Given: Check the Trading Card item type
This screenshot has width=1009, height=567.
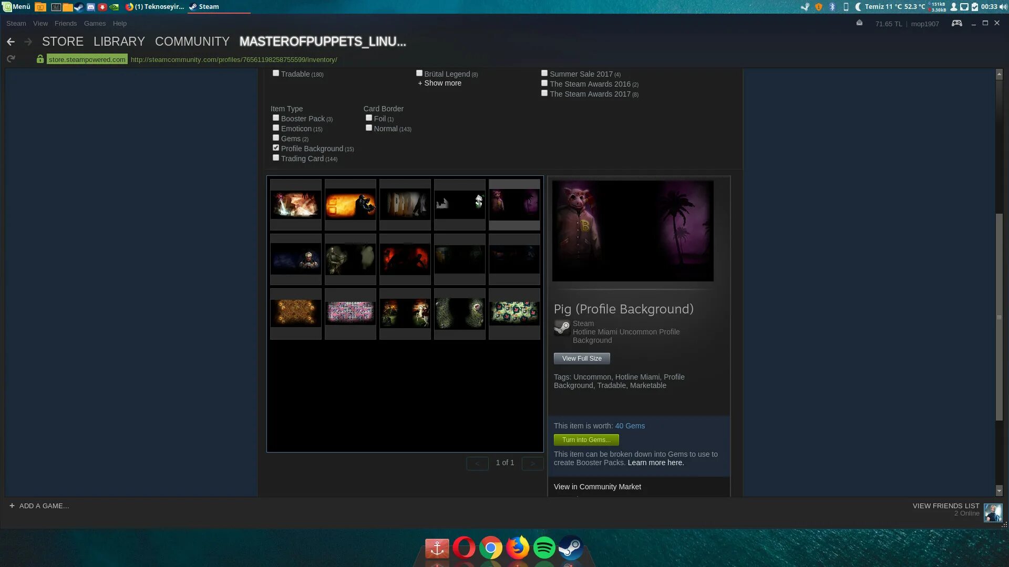Looking at the screenshot, I should (x=275, y=157).
